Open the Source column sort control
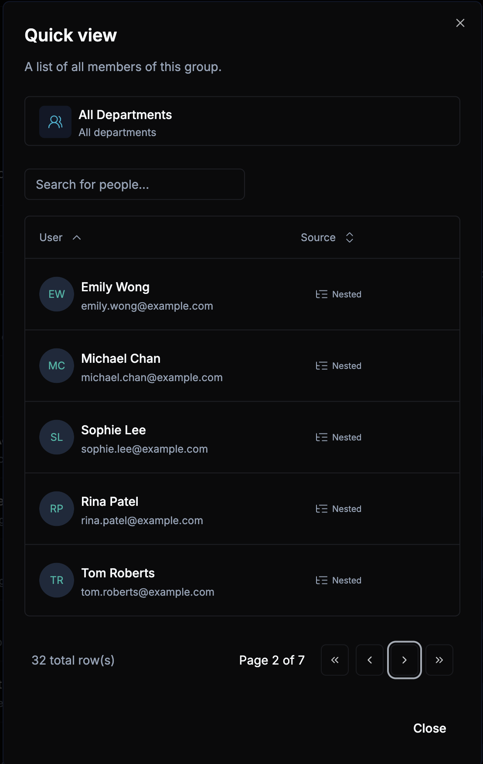Viewport: 483px width, 764px height. (349, 237)
